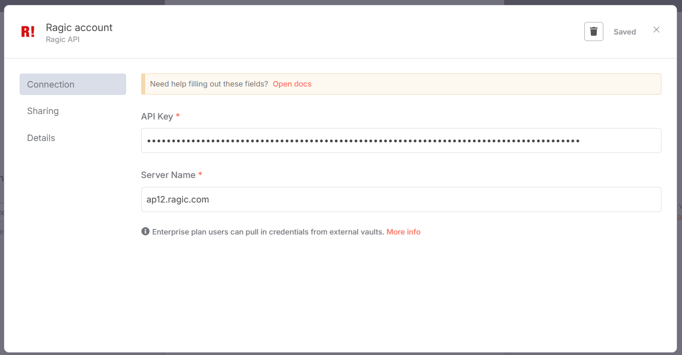
Task: Click the 'Need help filling out these fields?' text
Action: pyautogui.click(x=209, y=84)
